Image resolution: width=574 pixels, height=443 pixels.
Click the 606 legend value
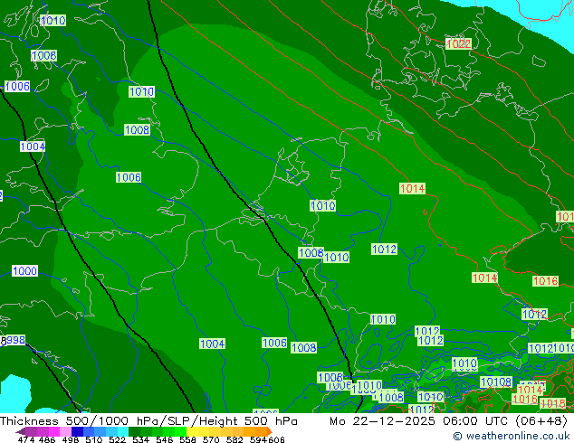tap(276, 439)
